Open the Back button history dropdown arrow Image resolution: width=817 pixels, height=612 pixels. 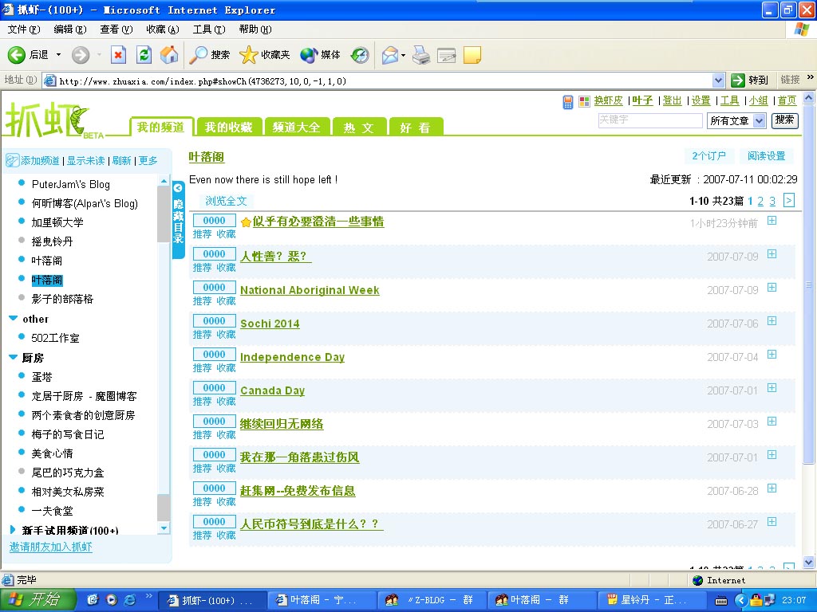(58, 55)
